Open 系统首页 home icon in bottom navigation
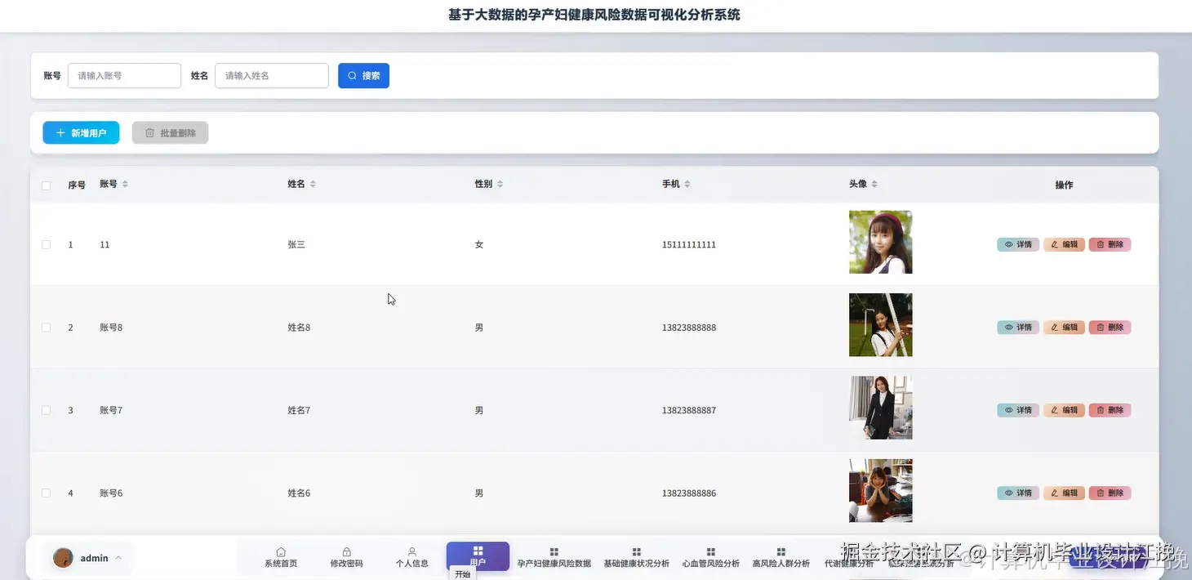Image resolution: width=1192 pixels, height=580 pixels. pyautogui.click(x=281, y=552)
